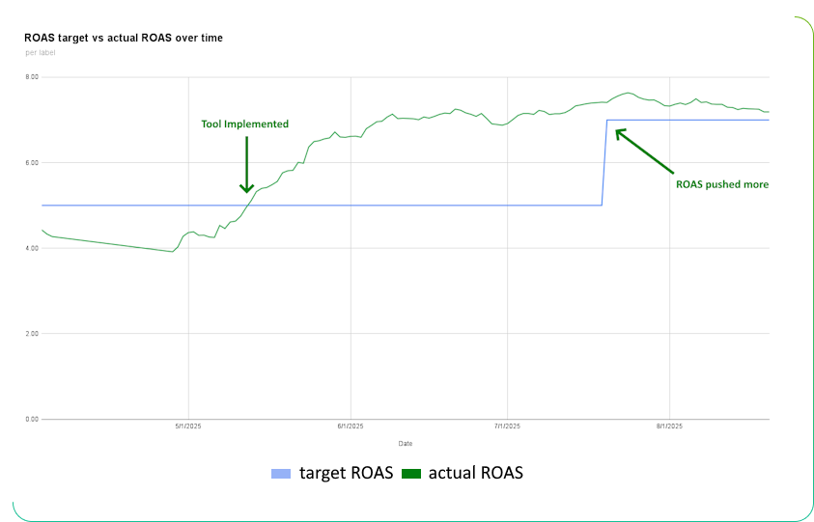Click the 2.00 y-axis label
The height and width of the screenshot is (522, 814).
[x=32, y=334]
